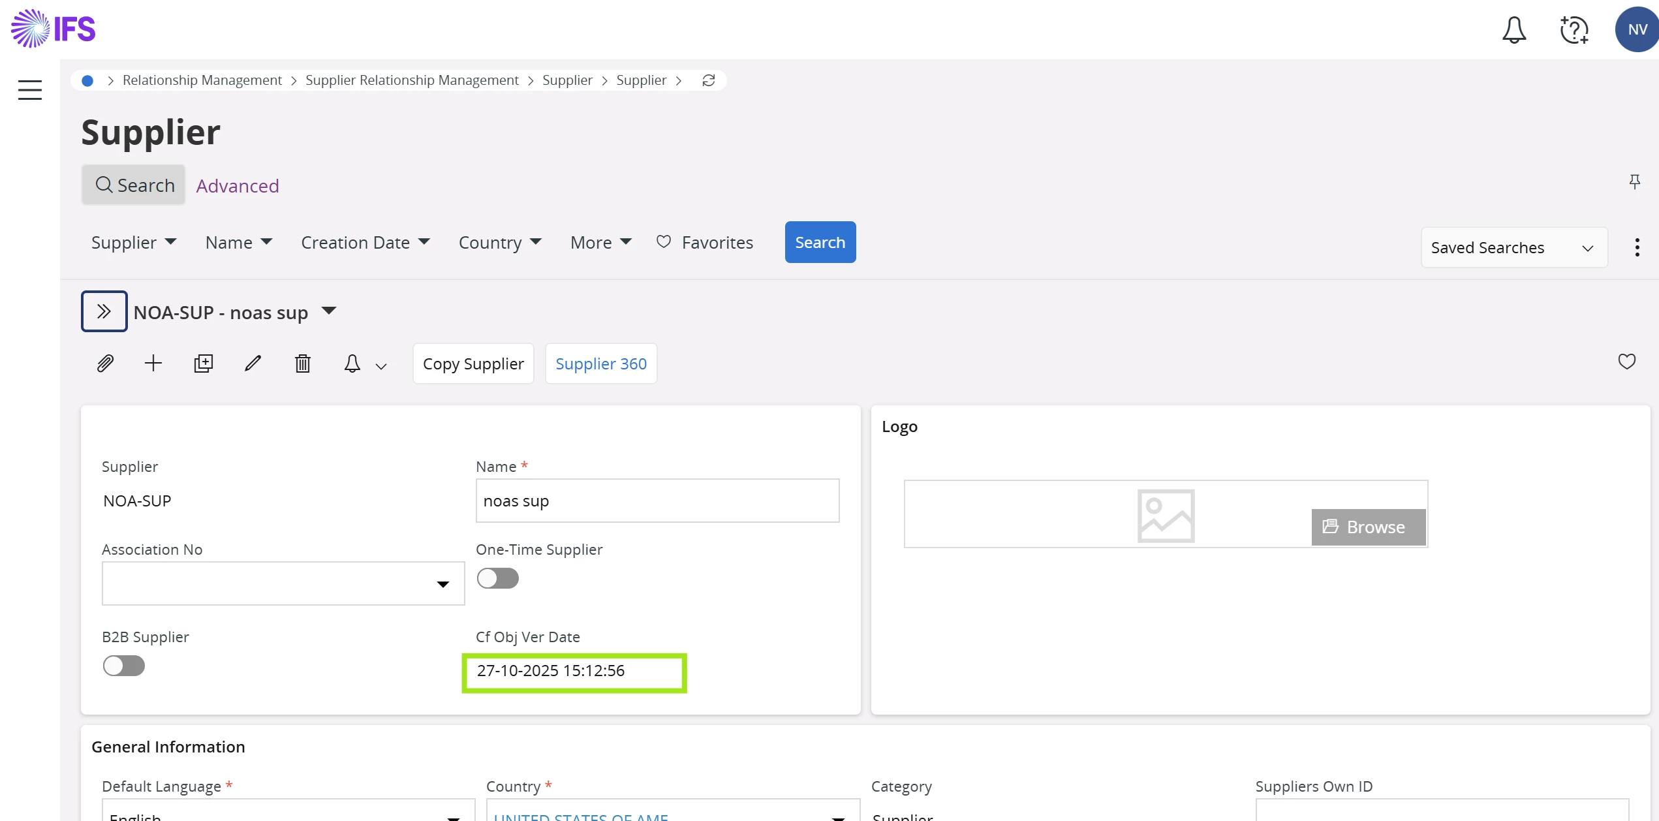Click the trash delete icon
This screenshot has width=1659, height=821.
coord(302,364)
